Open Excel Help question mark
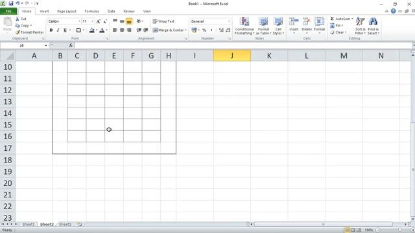415x233 pixels. coord(394,11)
